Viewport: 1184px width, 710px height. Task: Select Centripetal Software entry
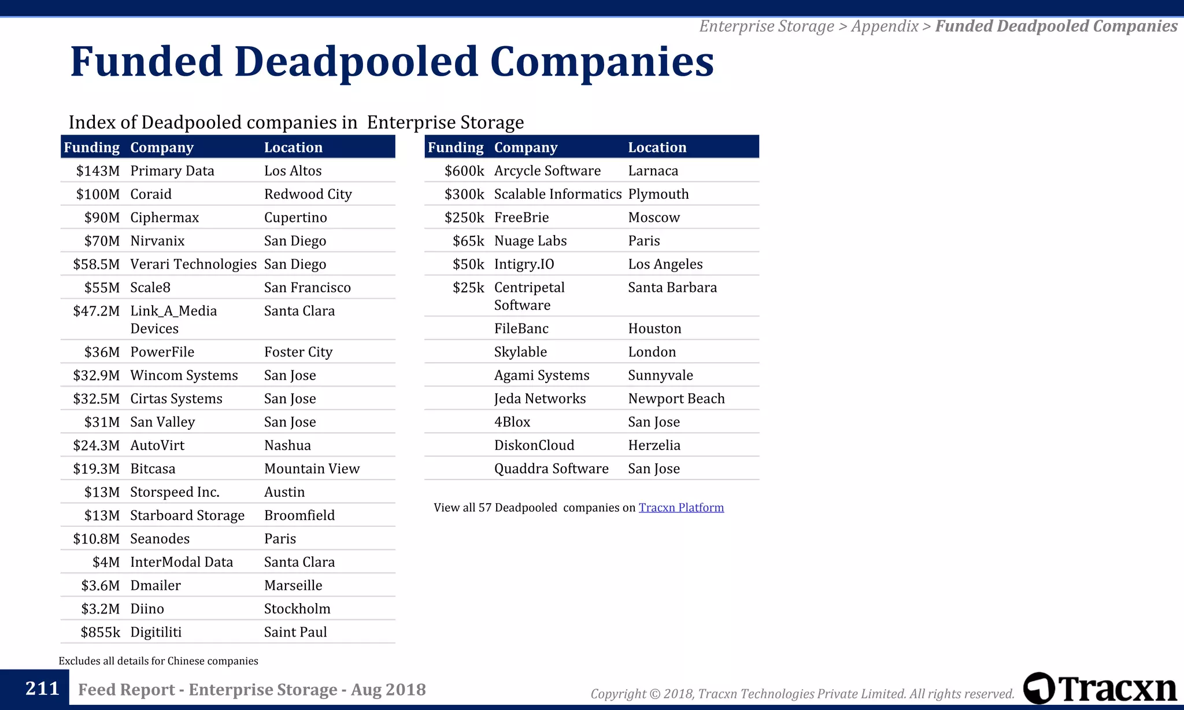(x=530, y=296)
